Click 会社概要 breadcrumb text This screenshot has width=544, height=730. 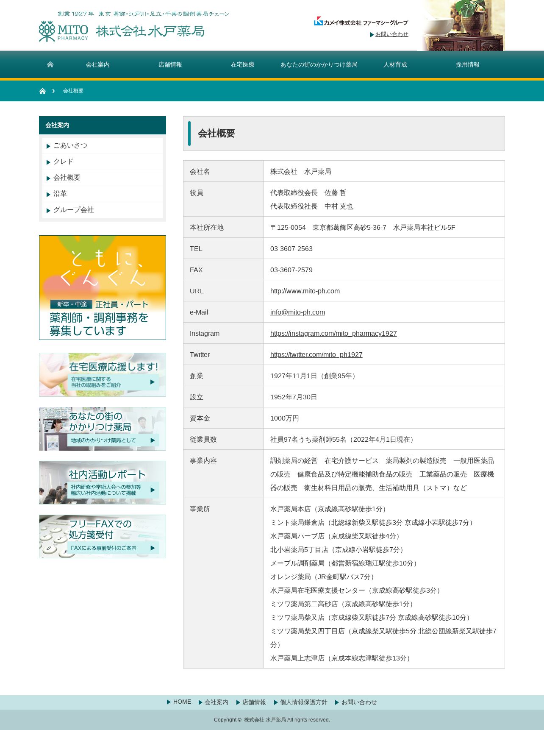coord(73,91)
